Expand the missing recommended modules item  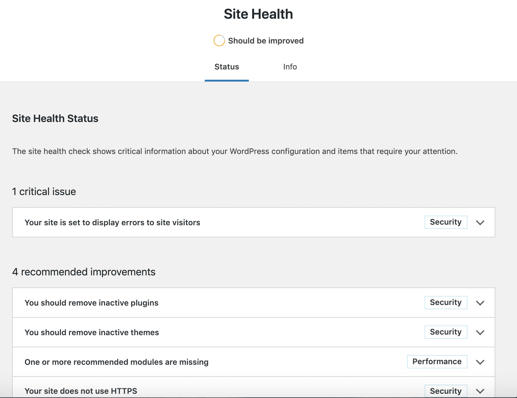coord(480,362)
